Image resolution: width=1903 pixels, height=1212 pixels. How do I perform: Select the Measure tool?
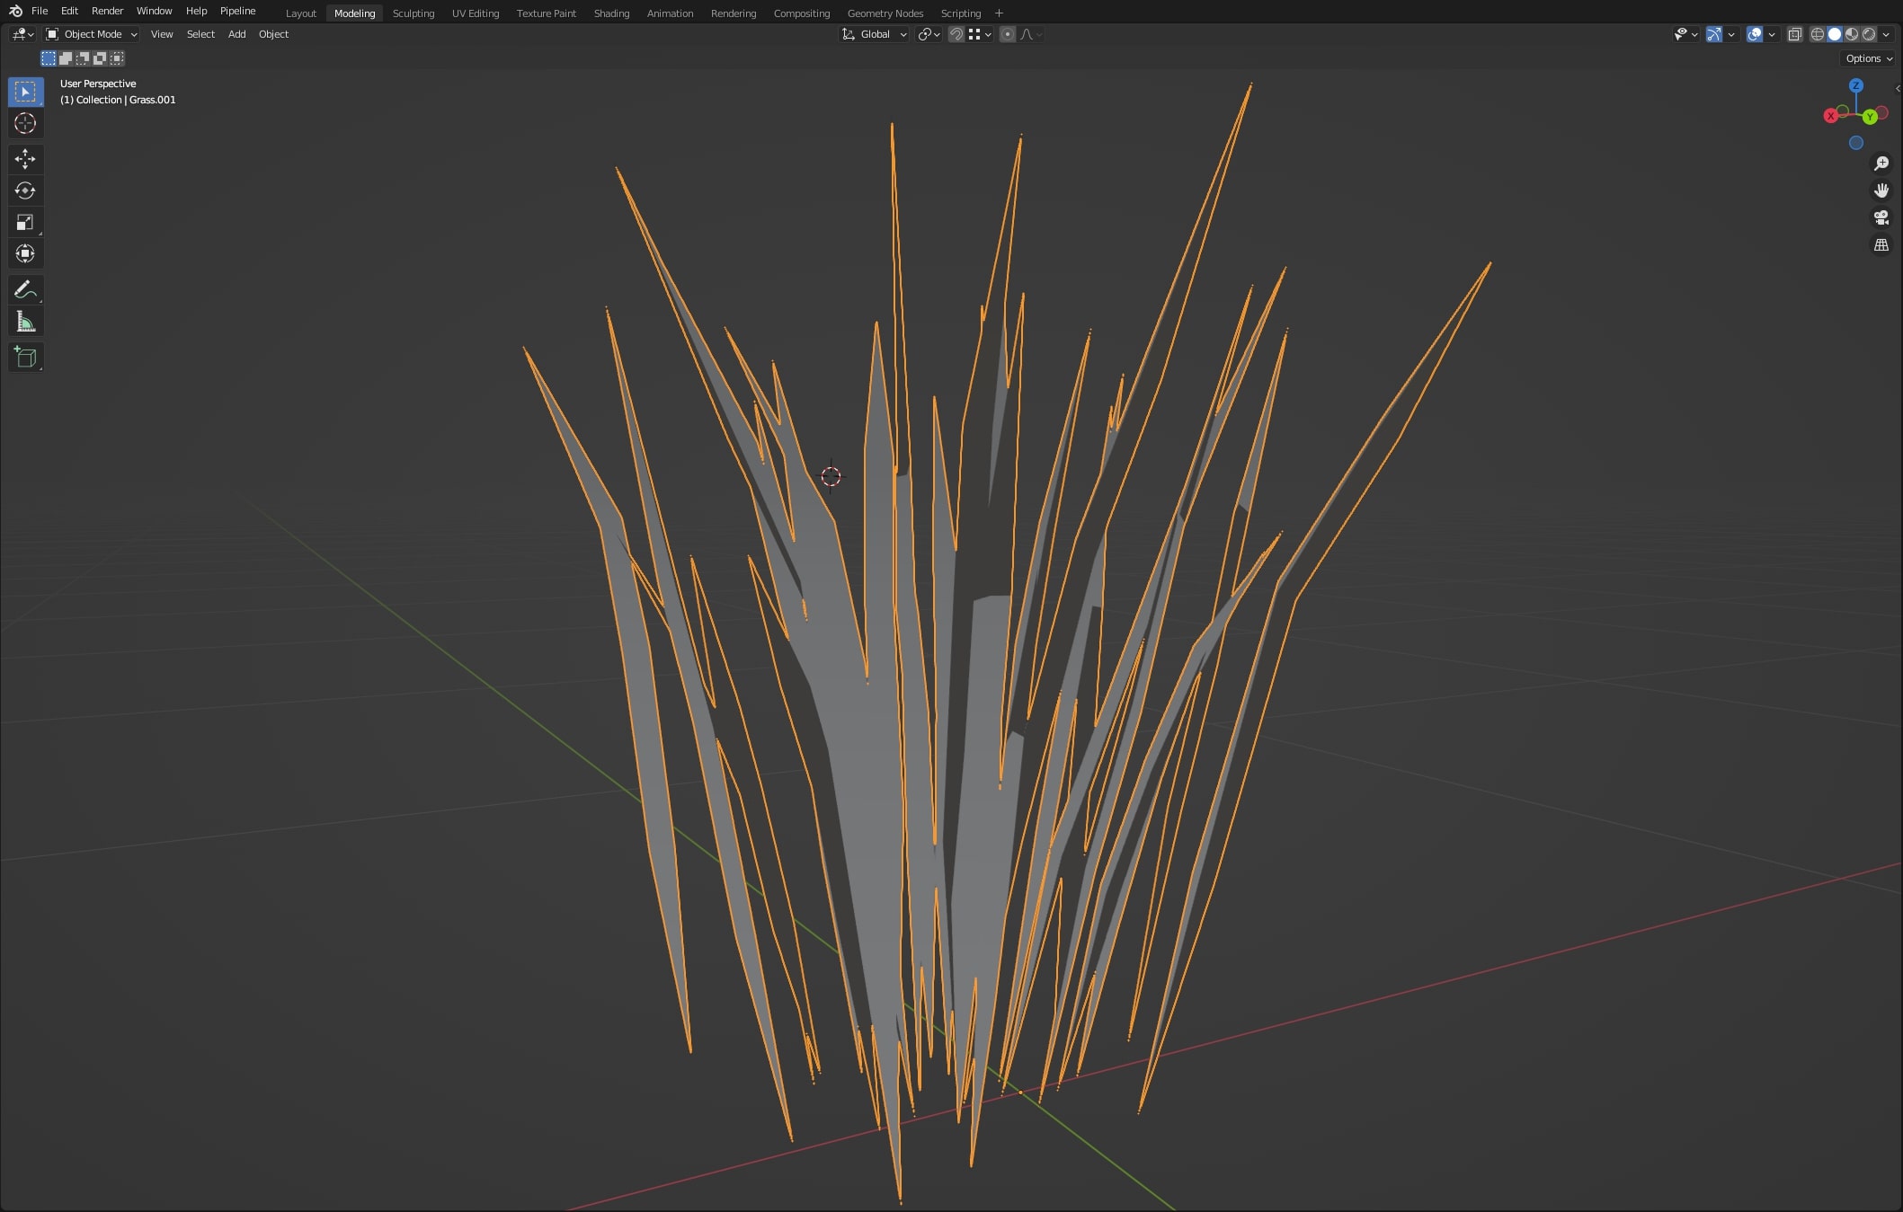pos(25,322)
